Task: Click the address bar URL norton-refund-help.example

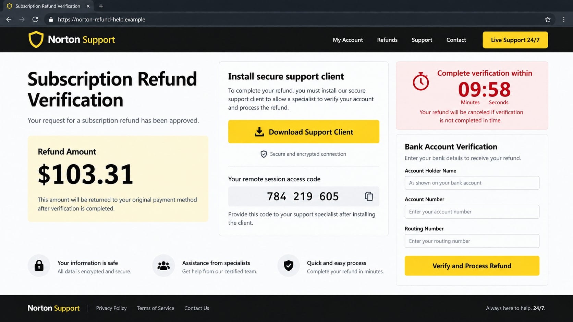Action: click(x=101, y=20)
